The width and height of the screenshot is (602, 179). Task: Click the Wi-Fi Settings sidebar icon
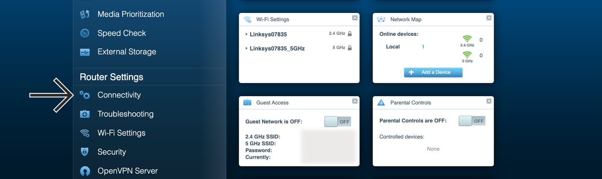(x=85, y=133)
